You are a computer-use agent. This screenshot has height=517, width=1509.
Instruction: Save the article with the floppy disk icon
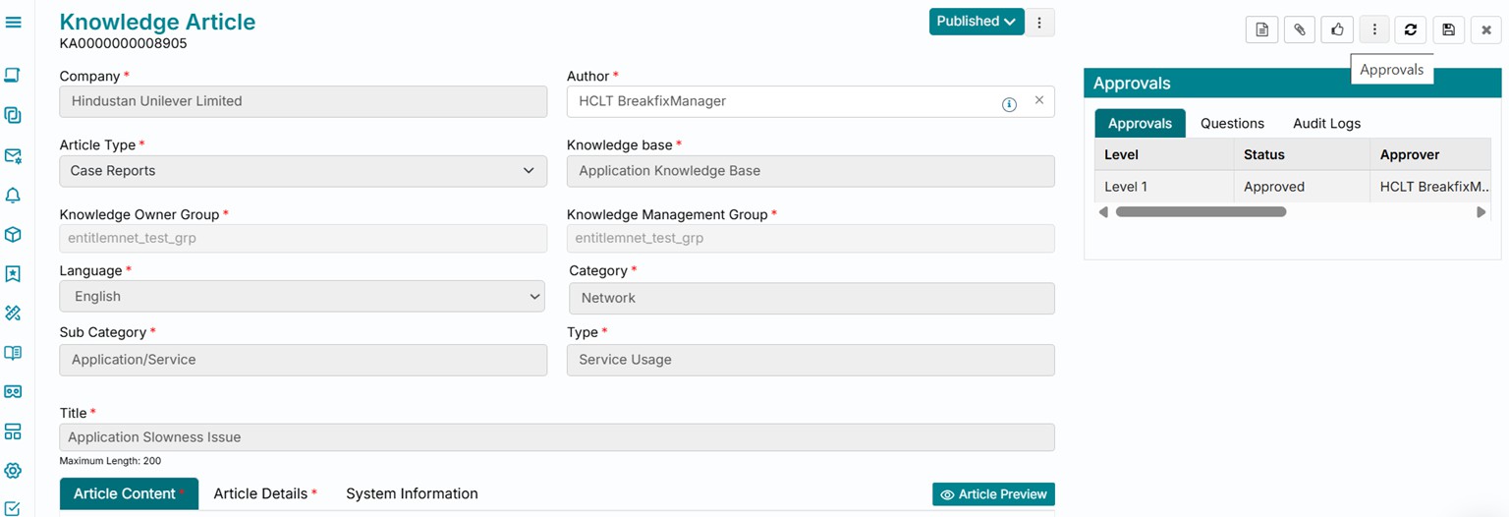click(1448, 29)
